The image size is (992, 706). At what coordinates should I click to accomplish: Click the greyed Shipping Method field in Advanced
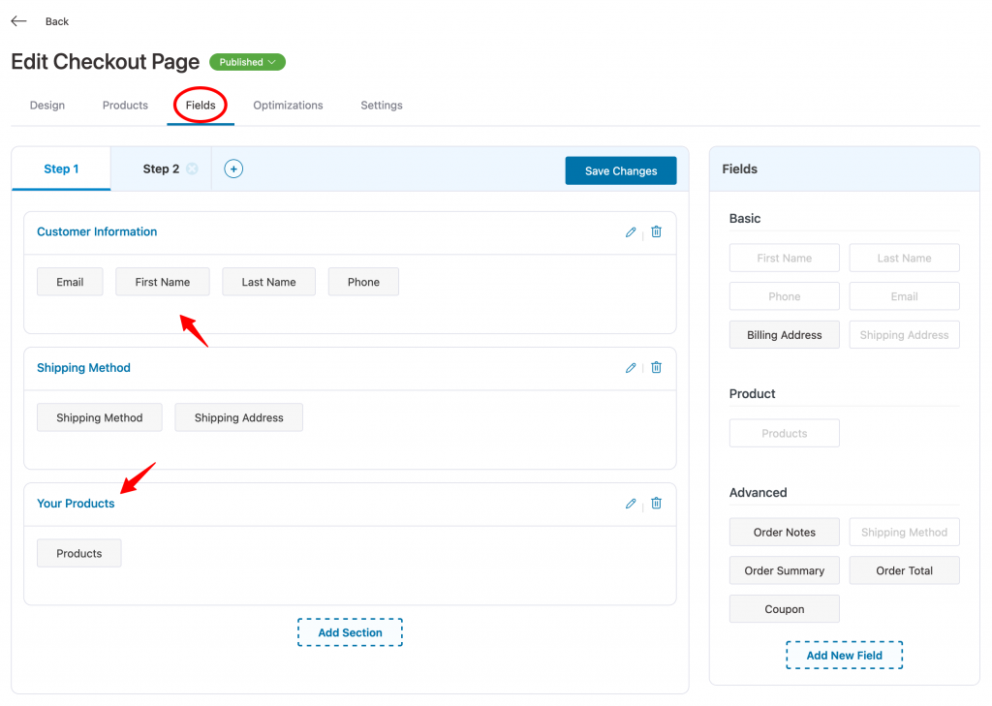coord(904,533)
